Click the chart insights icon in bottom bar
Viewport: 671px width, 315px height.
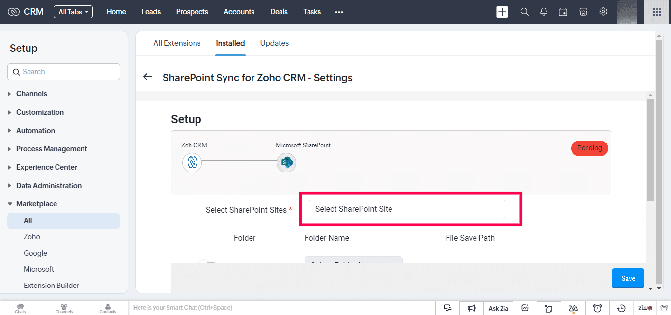525,308
